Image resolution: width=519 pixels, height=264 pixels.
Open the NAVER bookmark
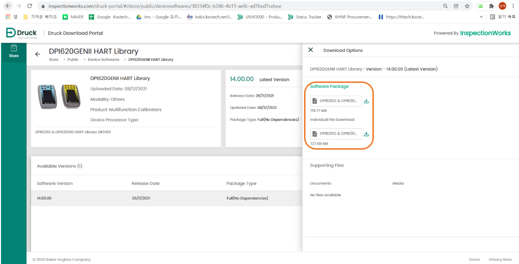point(73,17)
